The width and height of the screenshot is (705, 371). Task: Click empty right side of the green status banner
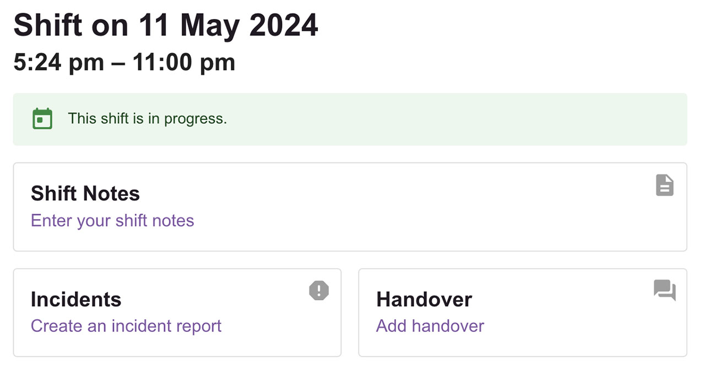click(496, 119)
